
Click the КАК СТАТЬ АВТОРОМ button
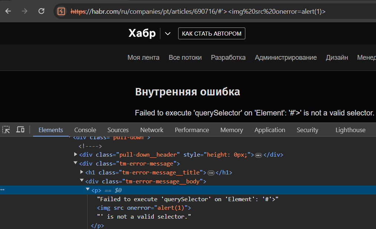tap(212, 34)
